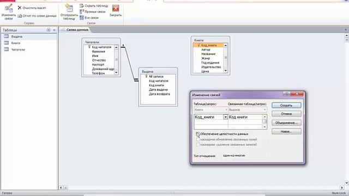Click the Код книги related-field cell
Image resolution: width=349 pixels, height=196 pixels.
[x=245, y=117]
